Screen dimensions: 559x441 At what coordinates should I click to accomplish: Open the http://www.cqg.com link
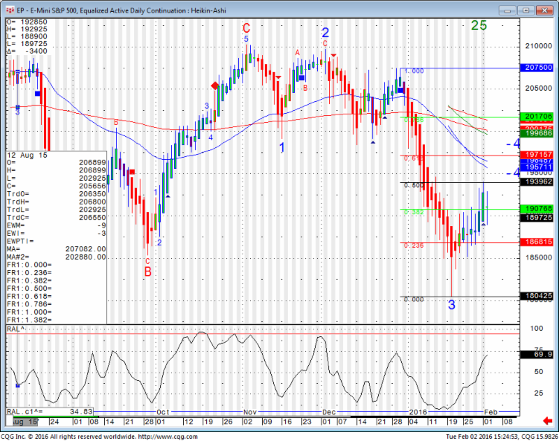click(168, 437)
